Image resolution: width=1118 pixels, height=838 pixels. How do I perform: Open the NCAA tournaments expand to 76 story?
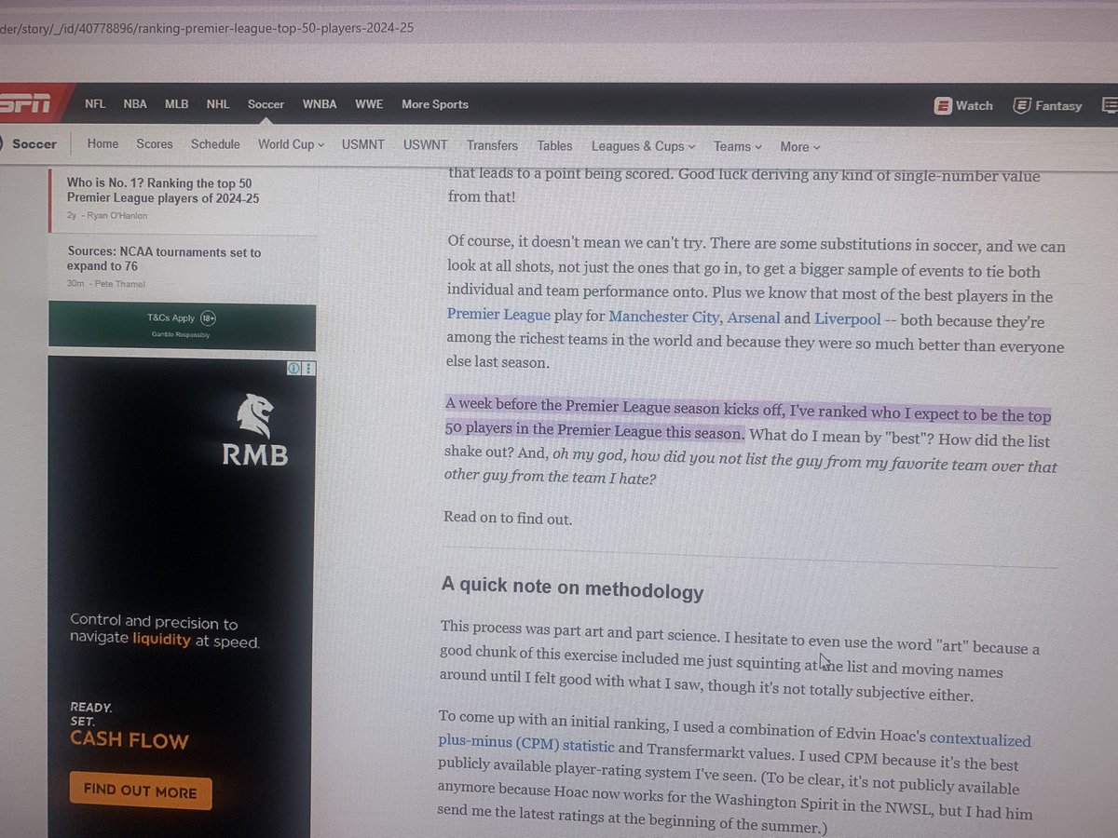click(164, 259)
